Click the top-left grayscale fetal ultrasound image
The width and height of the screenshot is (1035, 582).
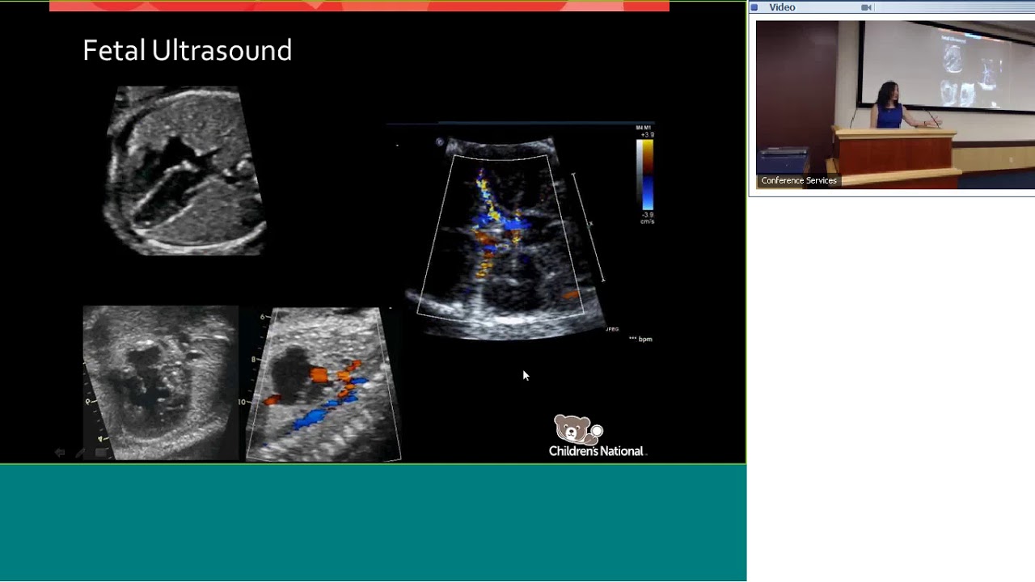pos(185,171)
